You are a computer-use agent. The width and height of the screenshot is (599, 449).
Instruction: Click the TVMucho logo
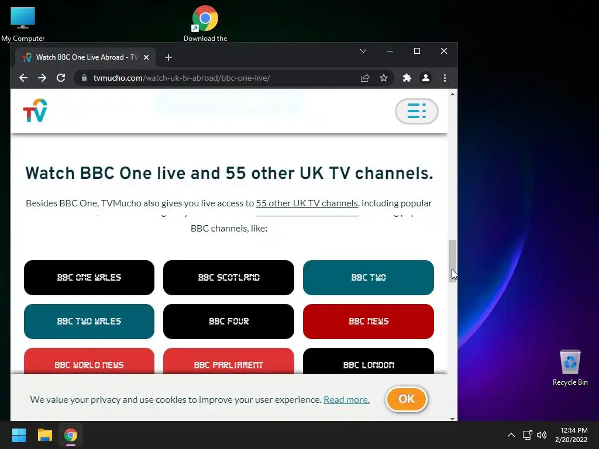[x=35, y=110]
